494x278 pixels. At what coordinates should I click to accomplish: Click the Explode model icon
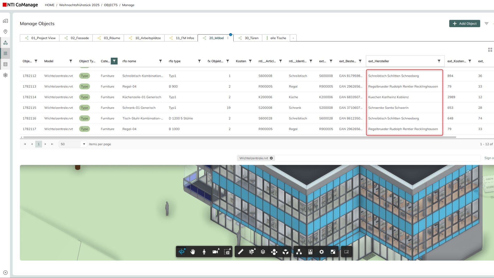(274, 252)
